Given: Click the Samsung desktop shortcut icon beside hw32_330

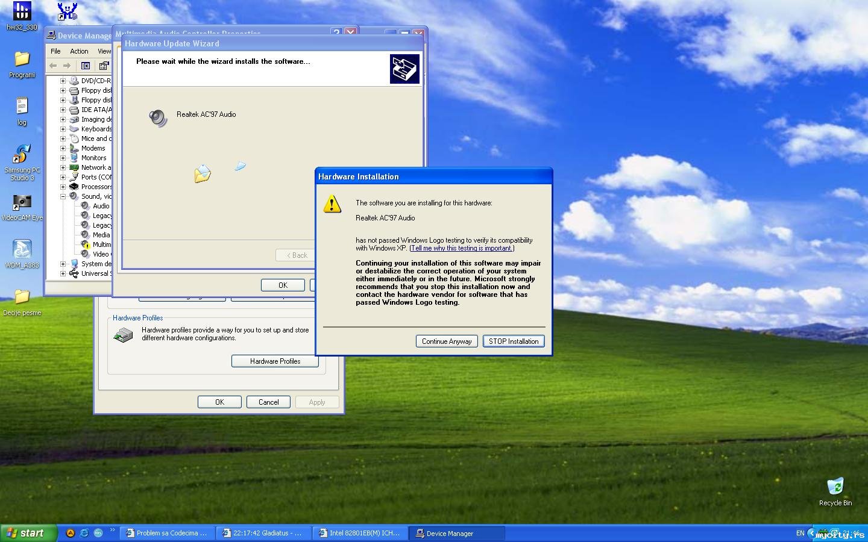Looking at the screenshot, I should coord(67,11).
